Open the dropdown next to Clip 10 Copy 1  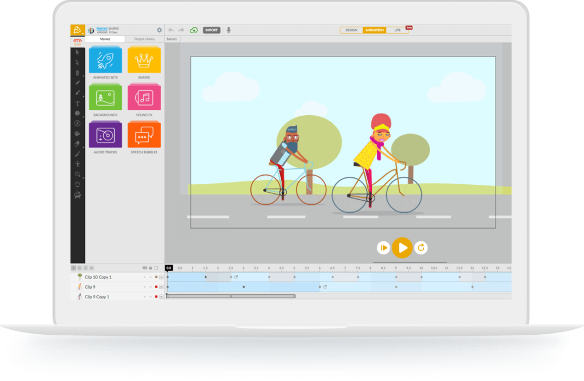point(161,277)
